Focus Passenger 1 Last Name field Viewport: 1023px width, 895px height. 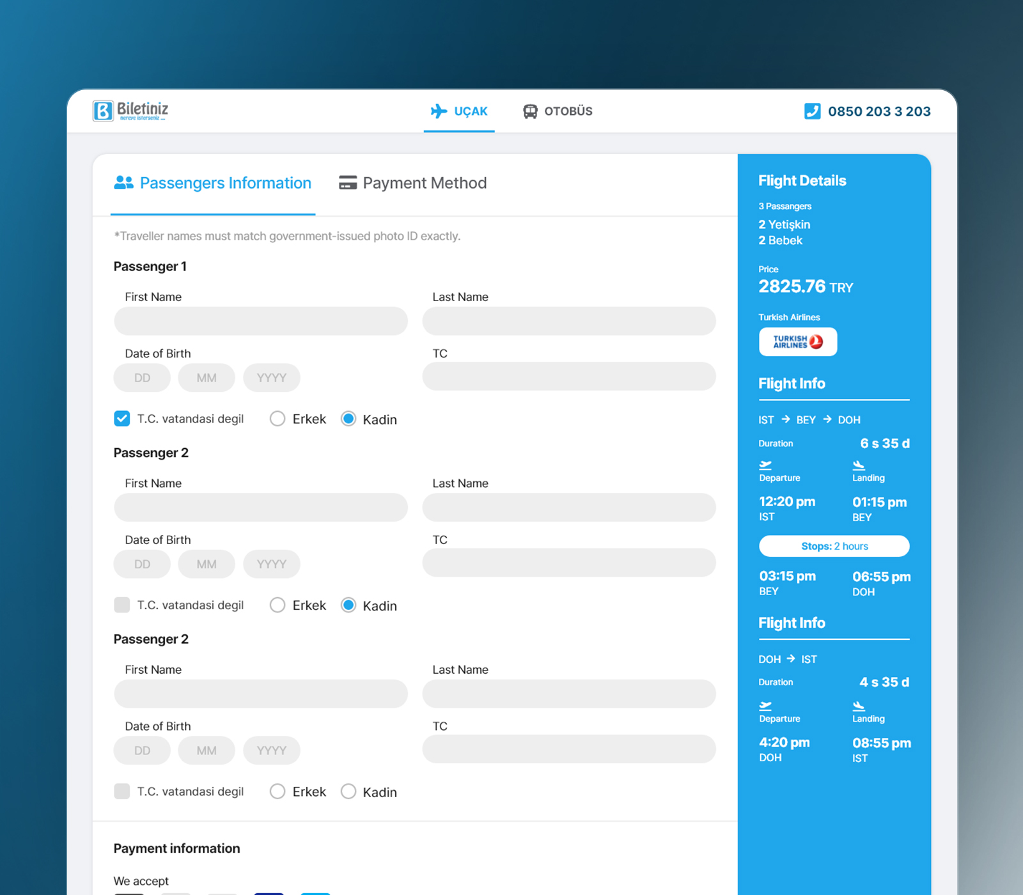pyautogui.click(x=569, y=321)
